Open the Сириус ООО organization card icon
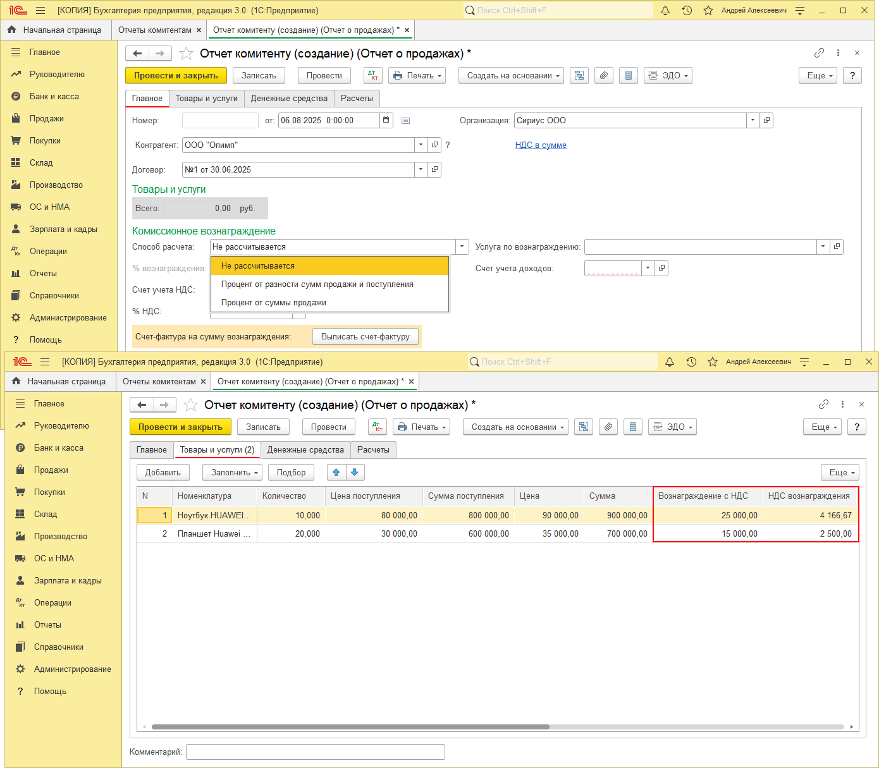The image size is (879, 768). pos(766,120)
